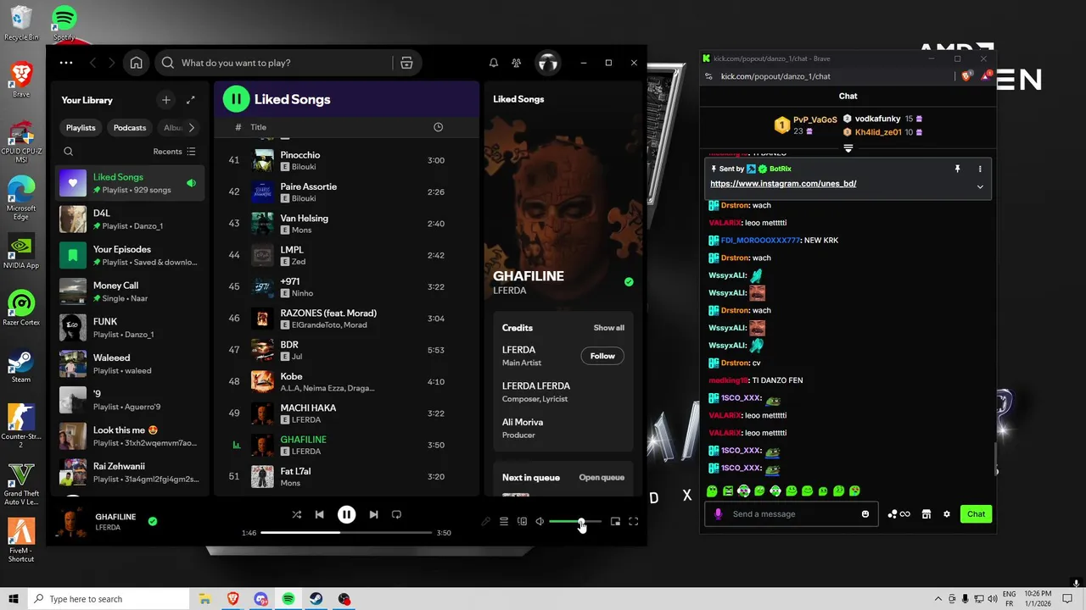This screenshot has width=1086, height=610.
Task: Pause Liked Songs with the green header button
Action: coord(236,99)
